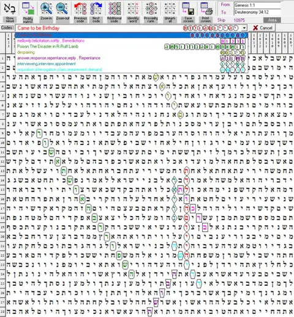Go to Previous code icon

pos(80,9)
